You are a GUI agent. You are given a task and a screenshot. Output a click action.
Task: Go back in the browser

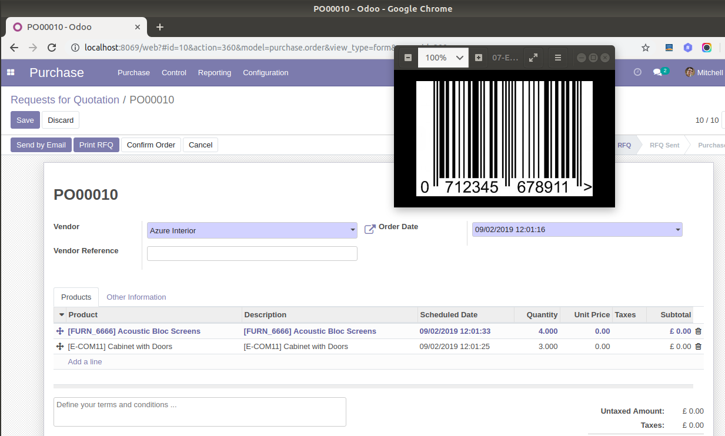[x=14, y=48]
